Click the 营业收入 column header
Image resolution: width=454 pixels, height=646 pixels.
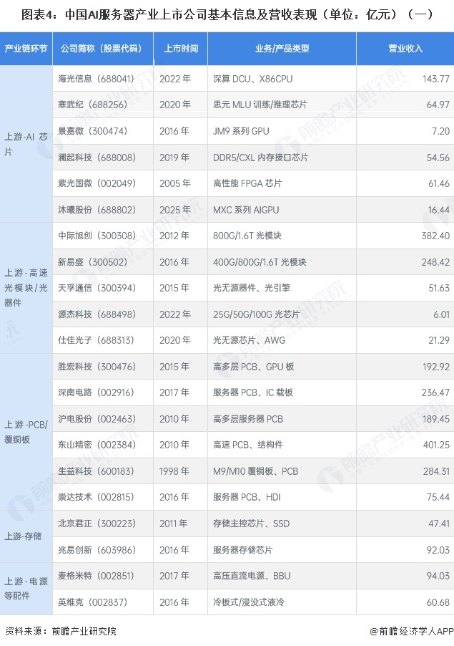pyautogui.click(x=405, y=49)
